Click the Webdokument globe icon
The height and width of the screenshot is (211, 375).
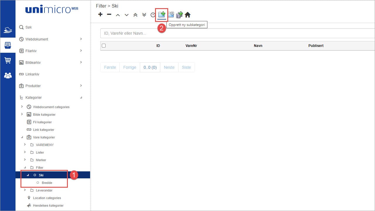(x=21, y=39)
